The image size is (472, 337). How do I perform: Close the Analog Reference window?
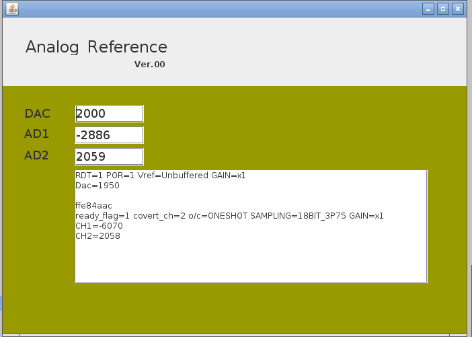[458, 9]
